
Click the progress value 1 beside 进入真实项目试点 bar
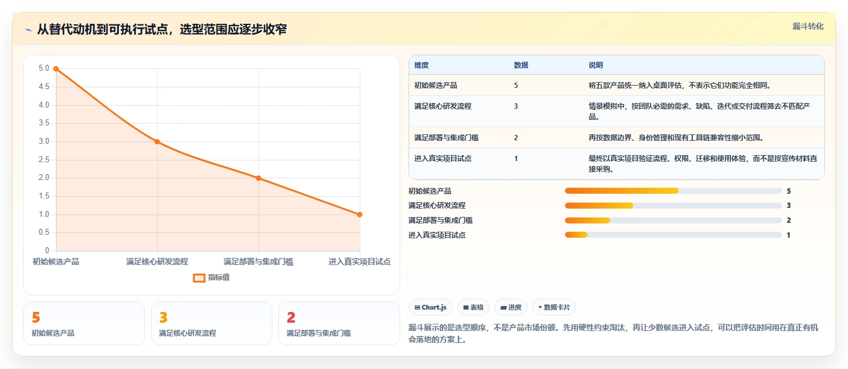point(789,235)
